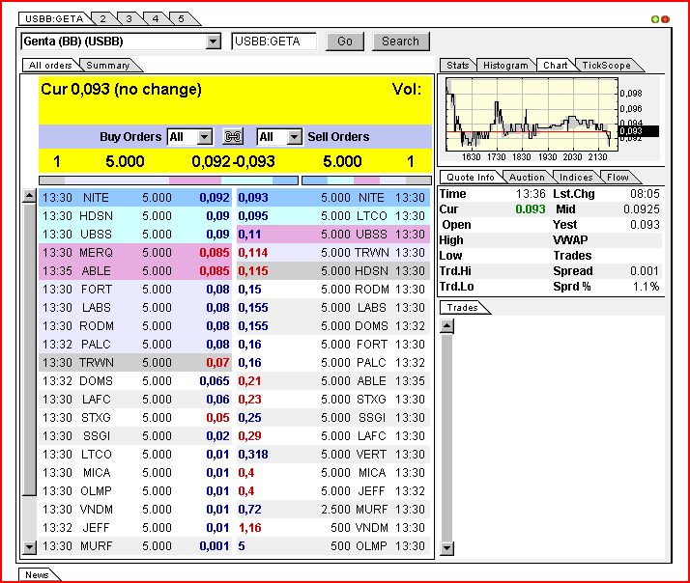Image resolution: width=690 pixels, height=583 pixels.
Task: Click the Trades panel scroll up arrow
Action: [447, 326]
